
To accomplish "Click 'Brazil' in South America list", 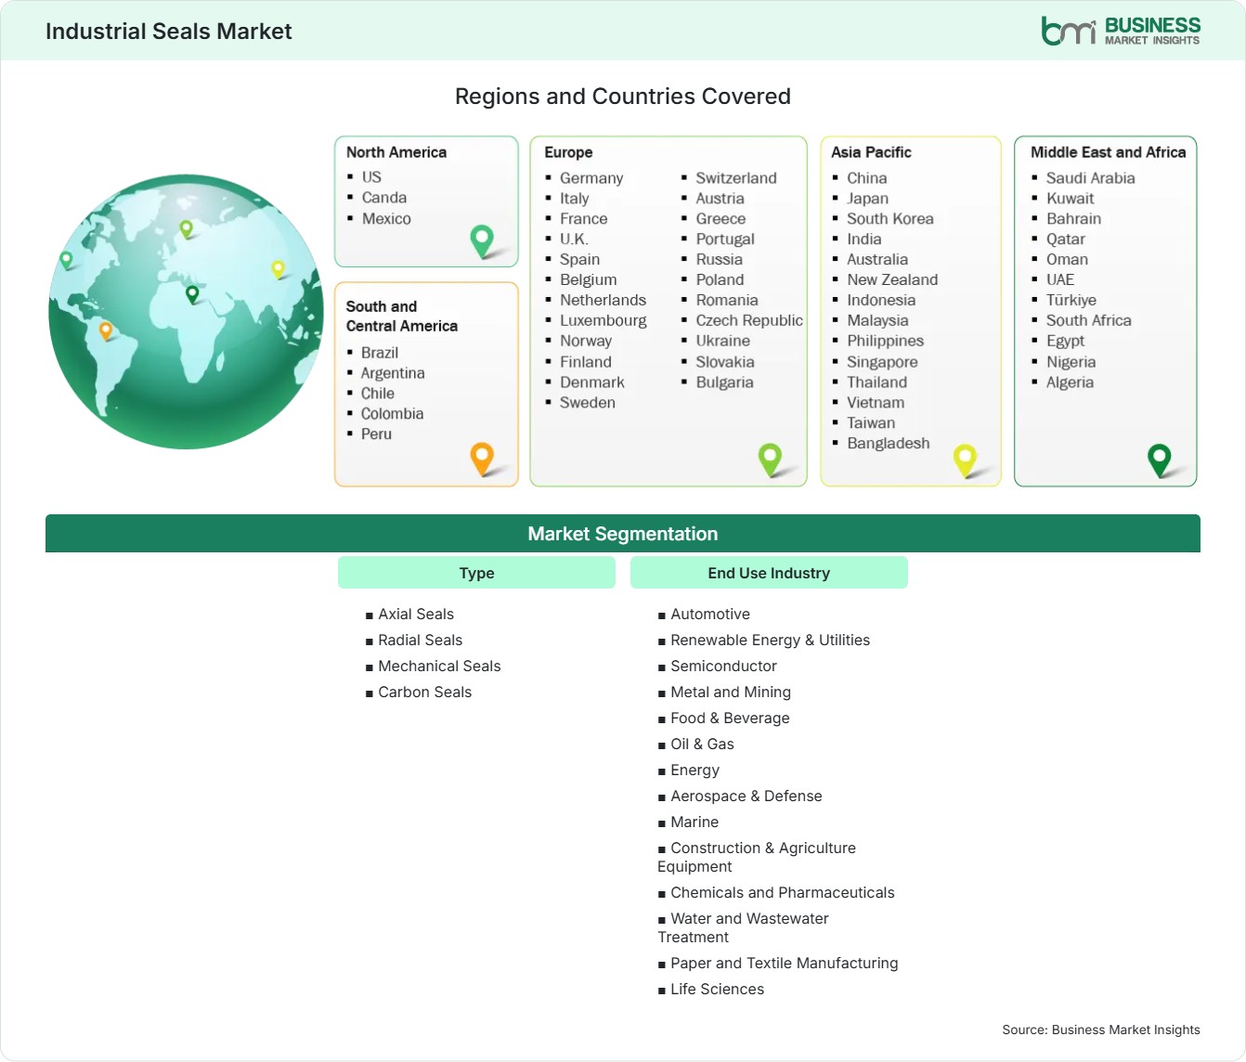I will [380, 353].
